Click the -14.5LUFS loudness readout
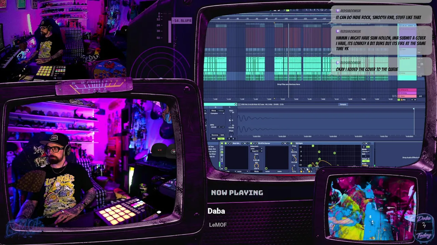The height and width of the screenshot is (245, 437). 182,21
